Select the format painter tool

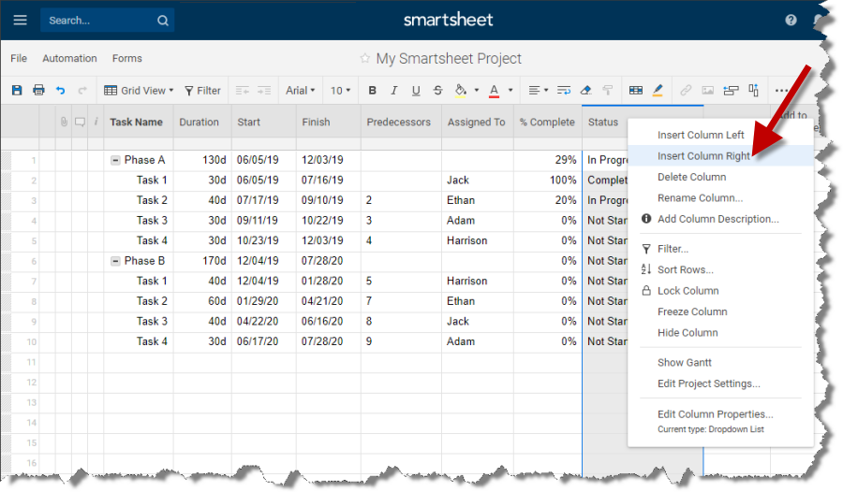(608, 90)
